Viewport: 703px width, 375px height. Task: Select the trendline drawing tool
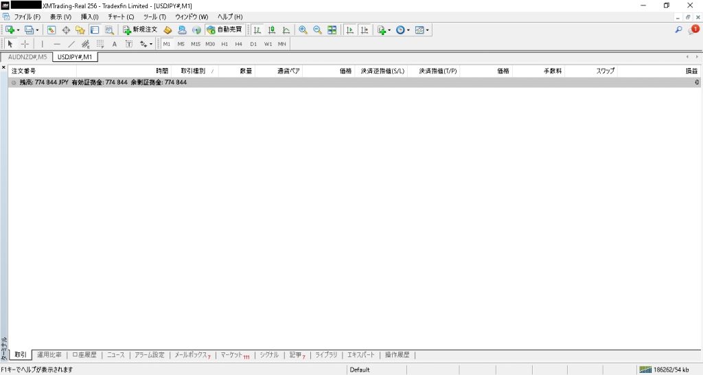(x=71, y=44)
